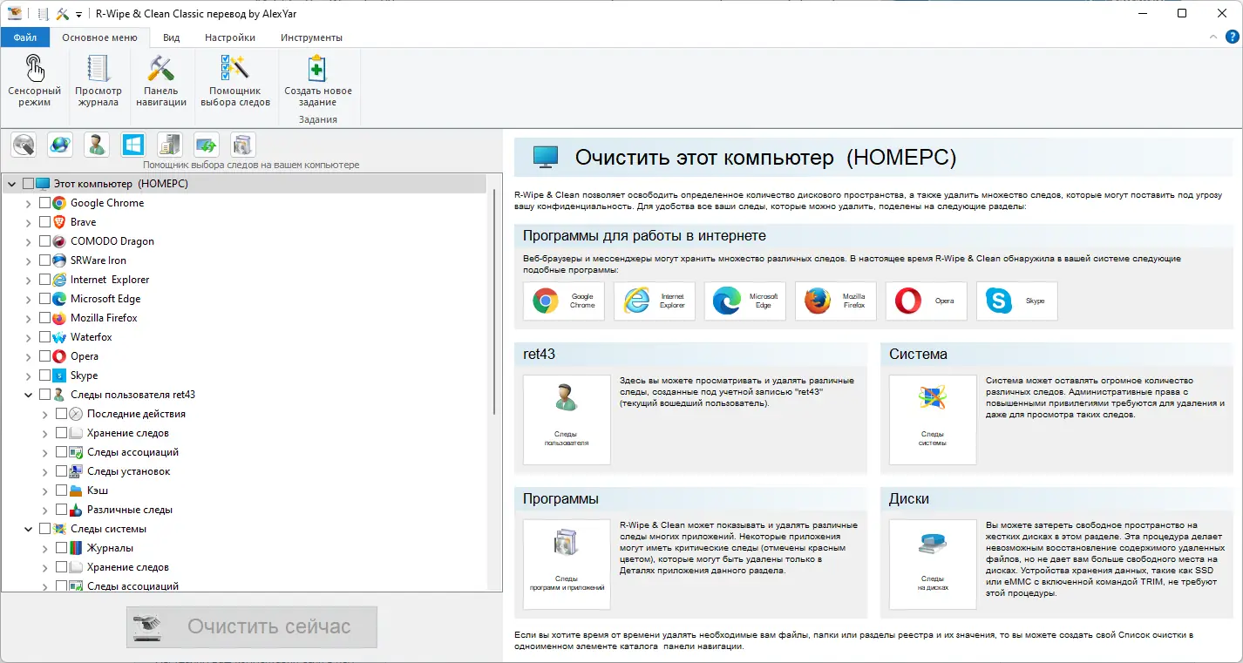Open the Следы на дисках tile
The width and height of the screenshot is (1243, 663).
point(933,565)
